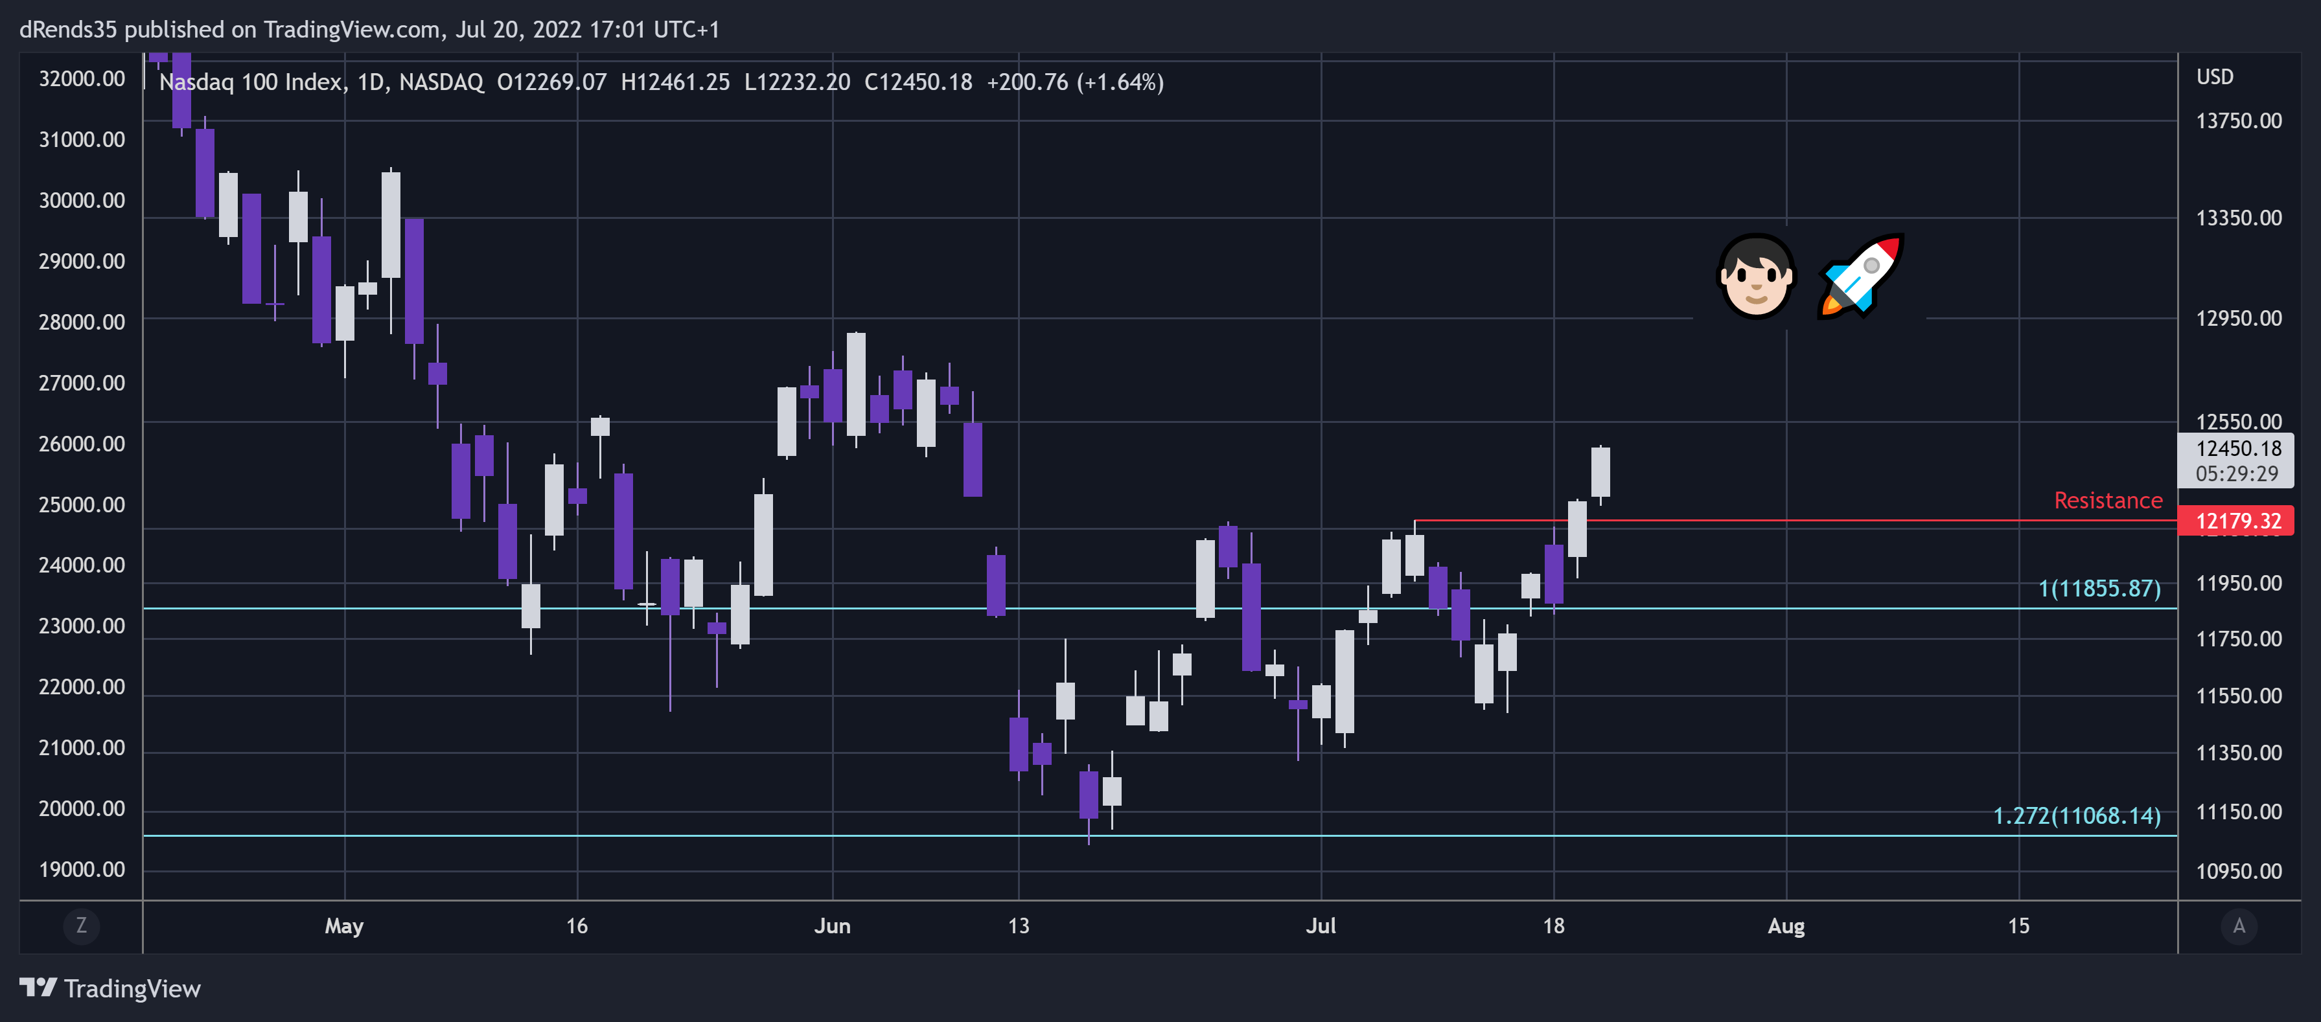
Task: Click the USD currency label
Action: [2215, 76]
